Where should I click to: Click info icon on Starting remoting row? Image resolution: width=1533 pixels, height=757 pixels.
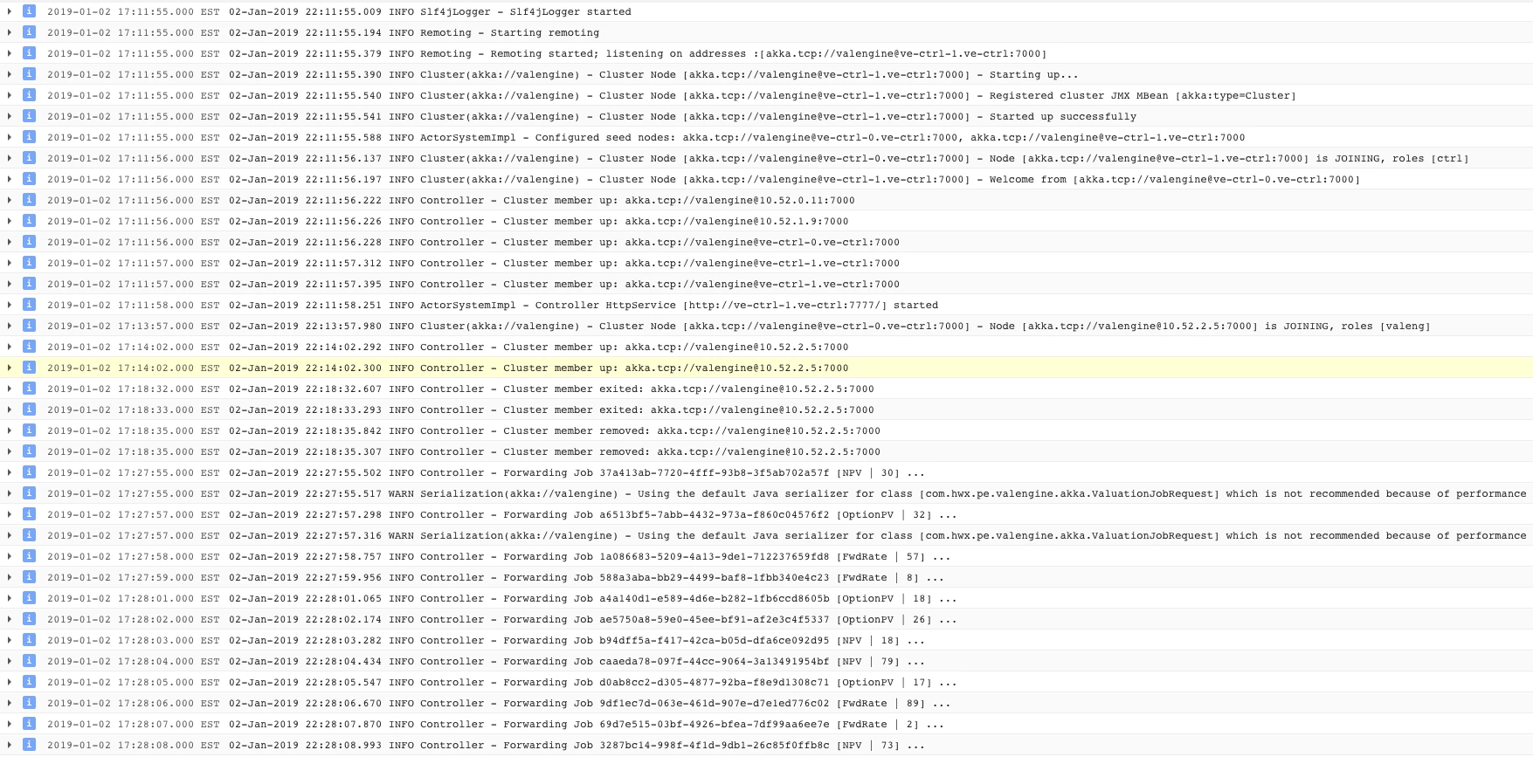29,32
